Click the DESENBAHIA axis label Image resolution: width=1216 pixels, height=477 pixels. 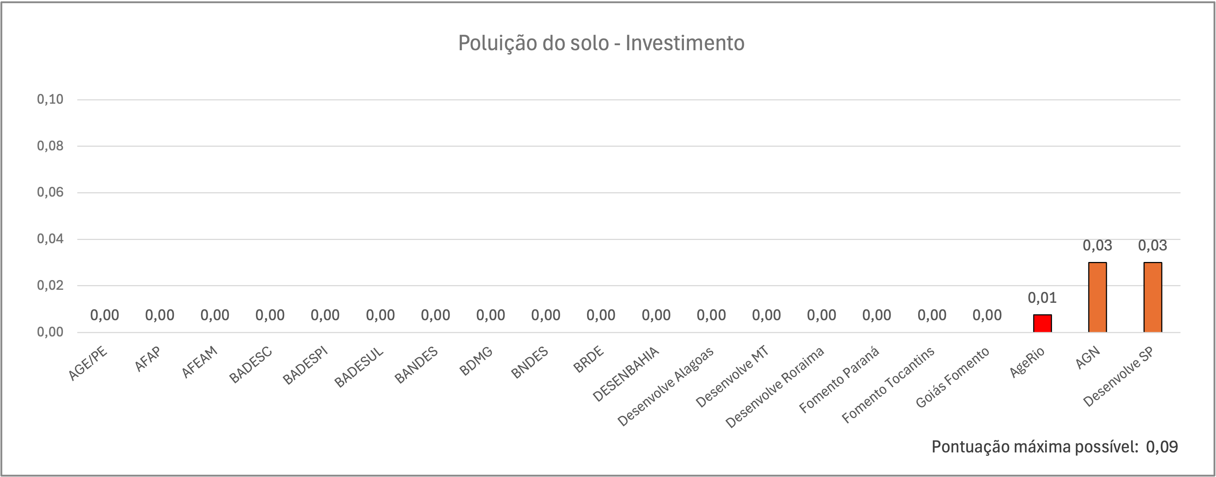tap(626, 375)
